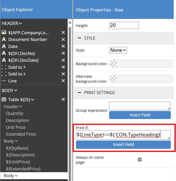Viewport: 176px width, 181px height.
Task: Collapse the HEADER section in Object Explorer
Action: 20,23
